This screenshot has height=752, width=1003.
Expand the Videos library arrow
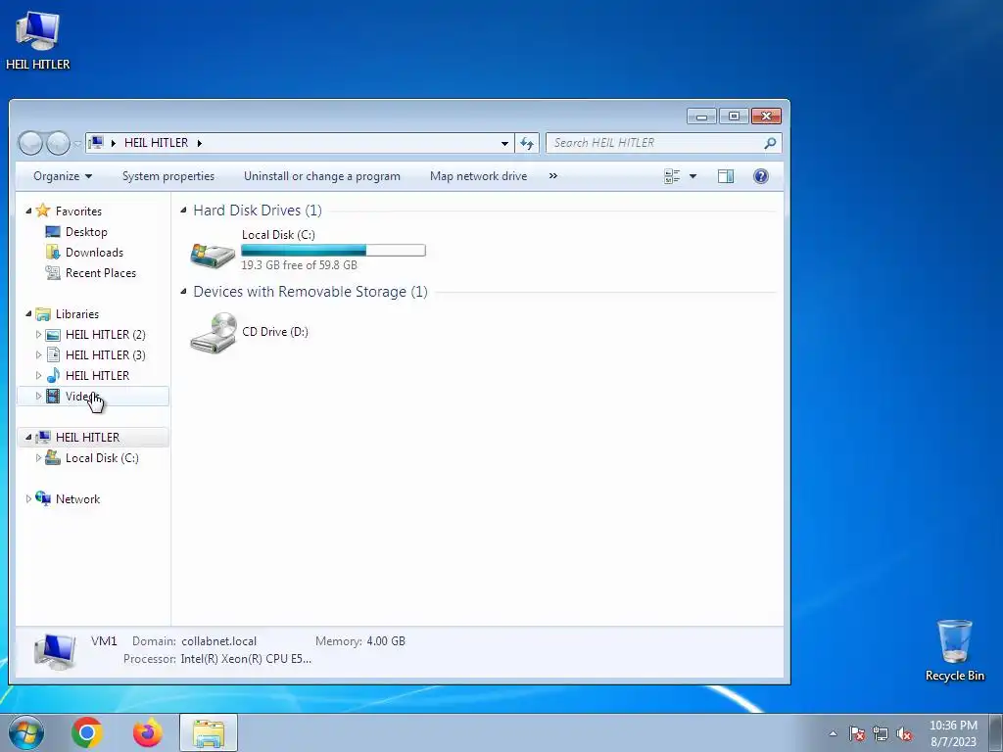click(38, 396)
